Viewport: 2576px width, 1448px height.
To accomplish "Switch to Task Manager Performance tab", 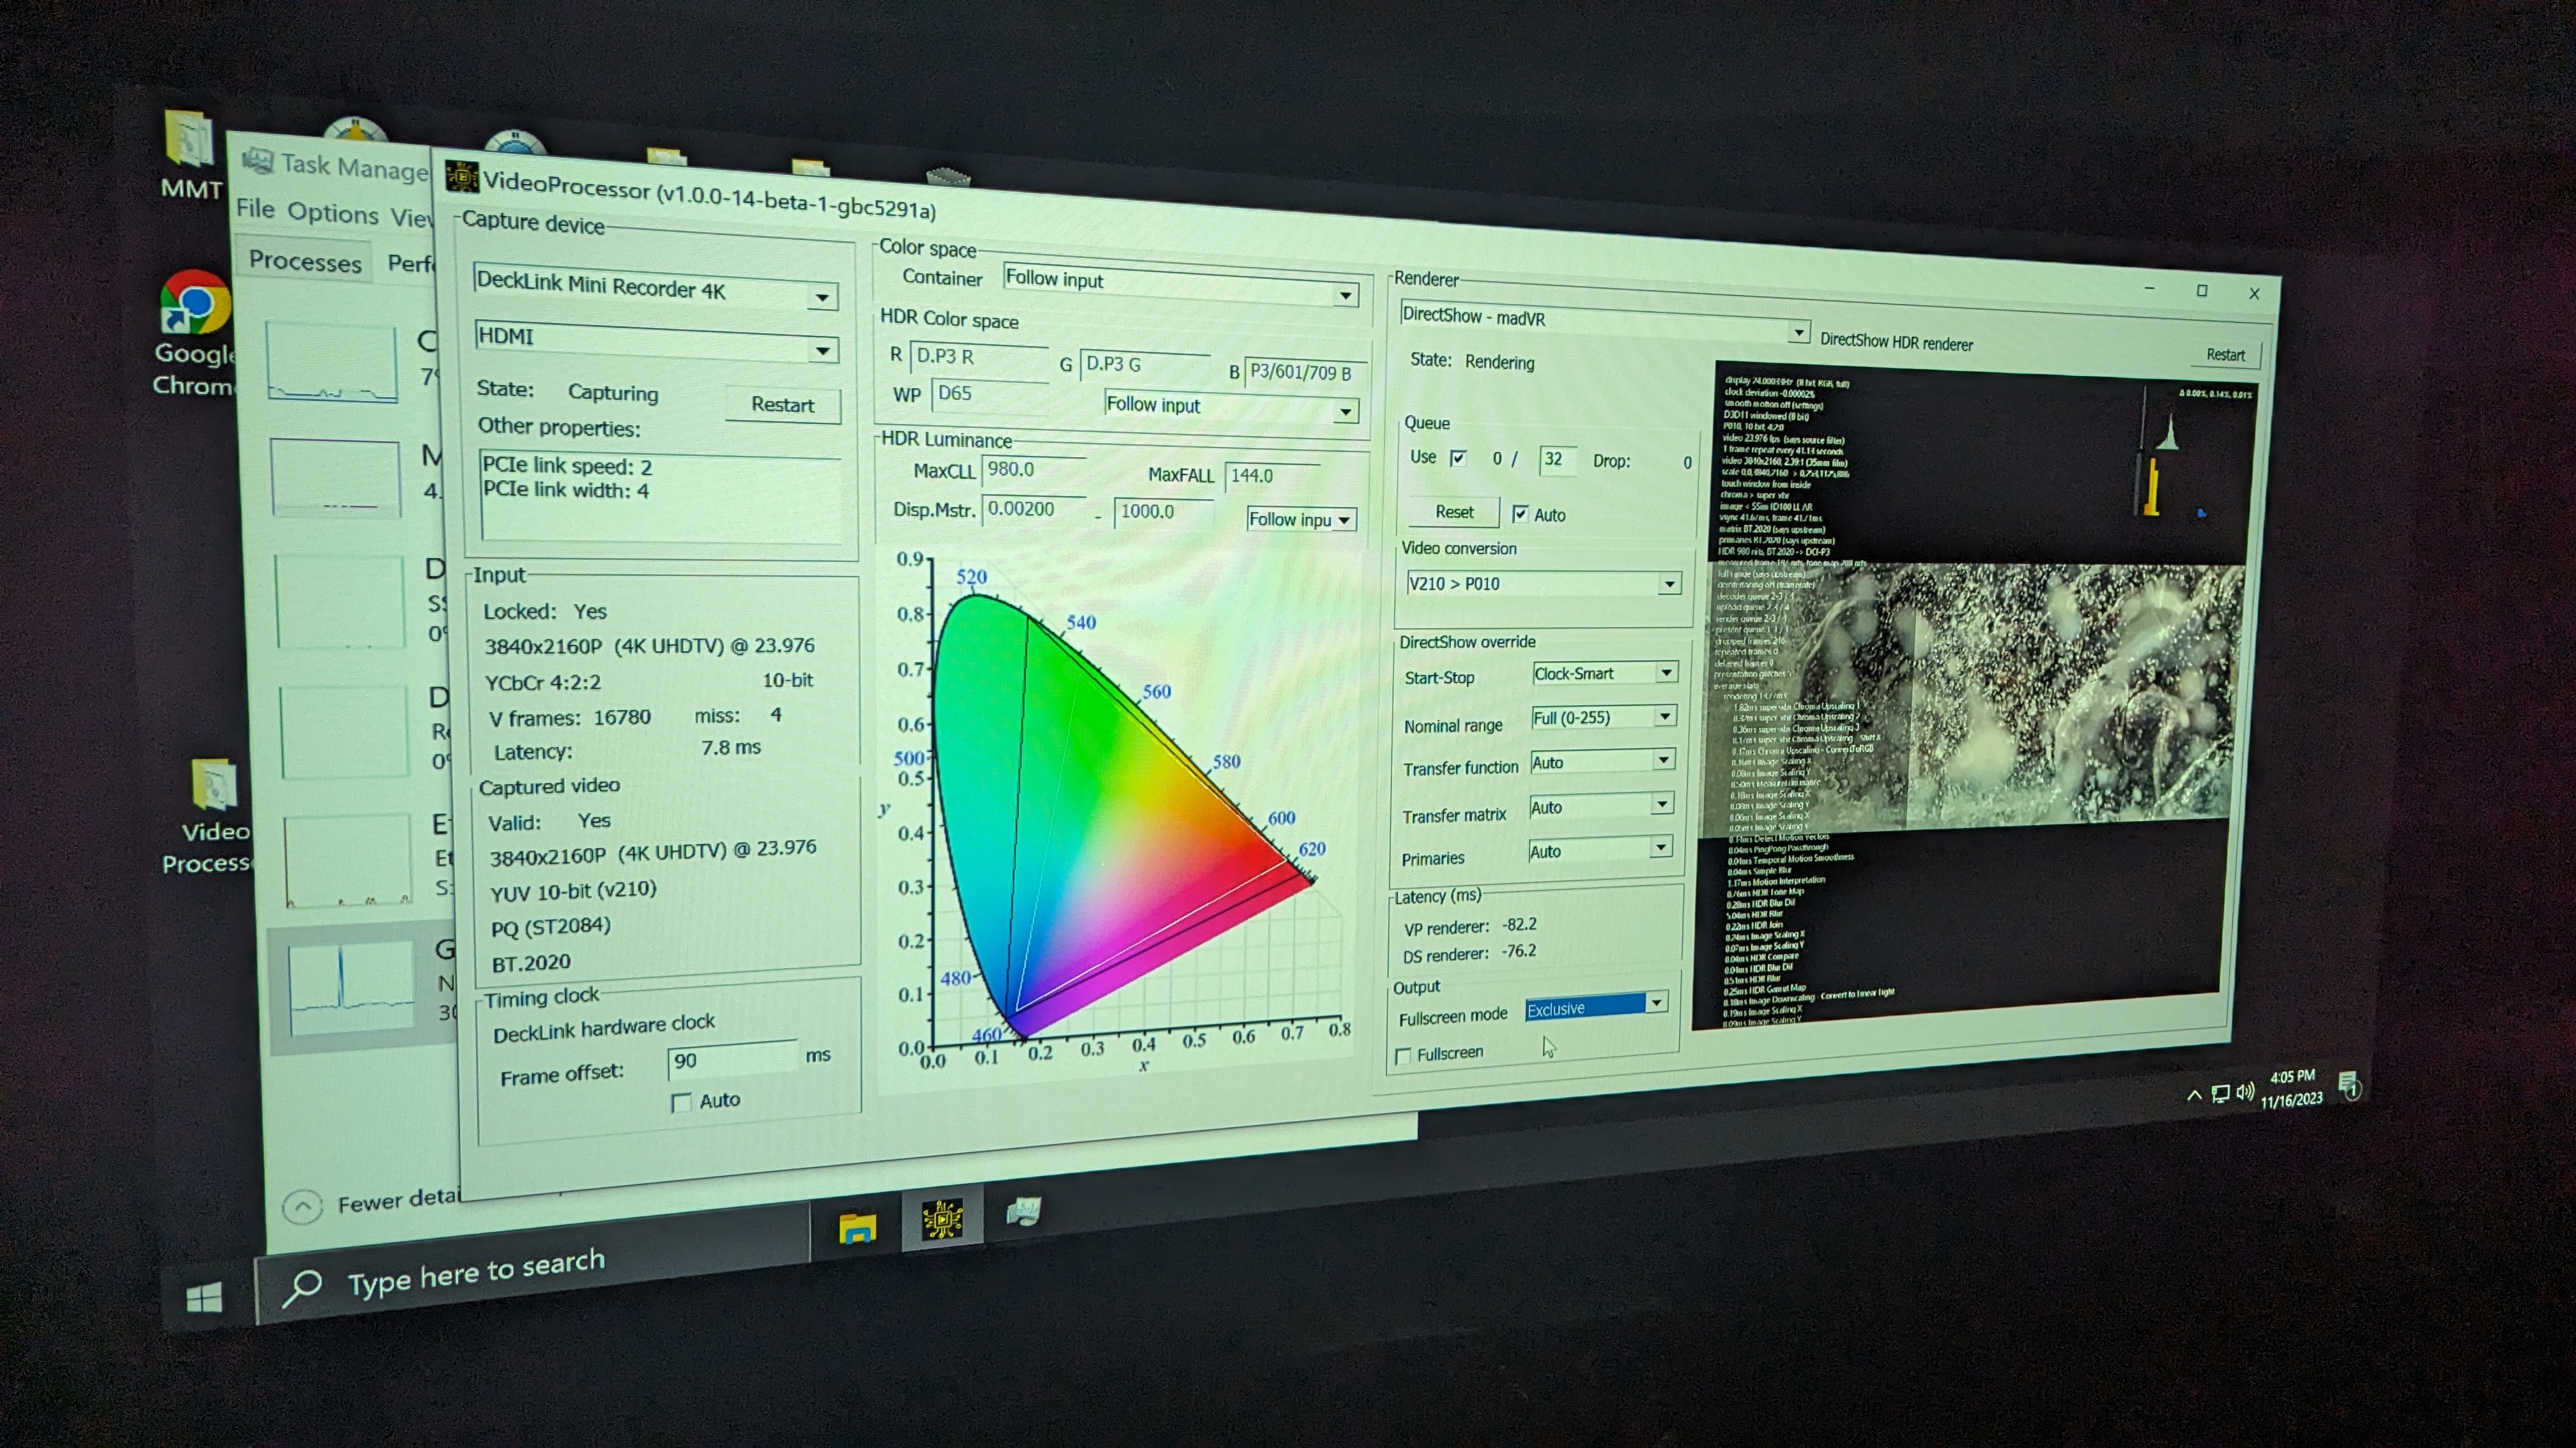I will click(x=410, y=264).
